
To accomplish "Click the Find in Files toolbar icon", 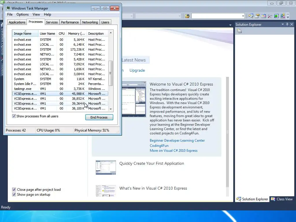I will (187, 16).
